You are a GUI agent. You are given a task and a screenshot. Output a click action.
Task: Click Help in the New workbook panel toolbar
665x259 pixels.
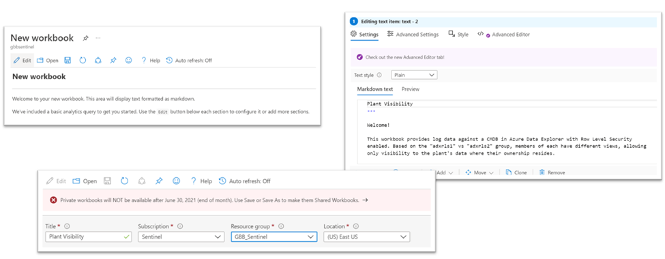pyautogui.click(x=151, y=61)
